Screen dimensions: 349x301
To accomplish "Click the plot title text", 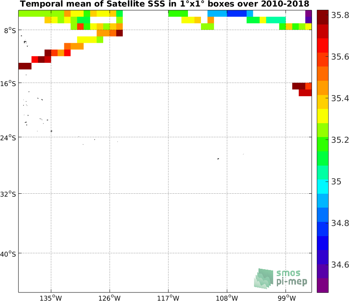I will pyautogui.click(x=164, y=4).
